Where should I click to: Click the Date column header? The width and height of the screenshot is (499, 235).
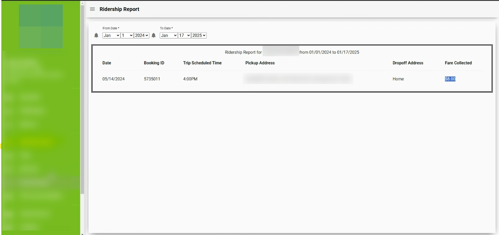[x=107, y=63]
